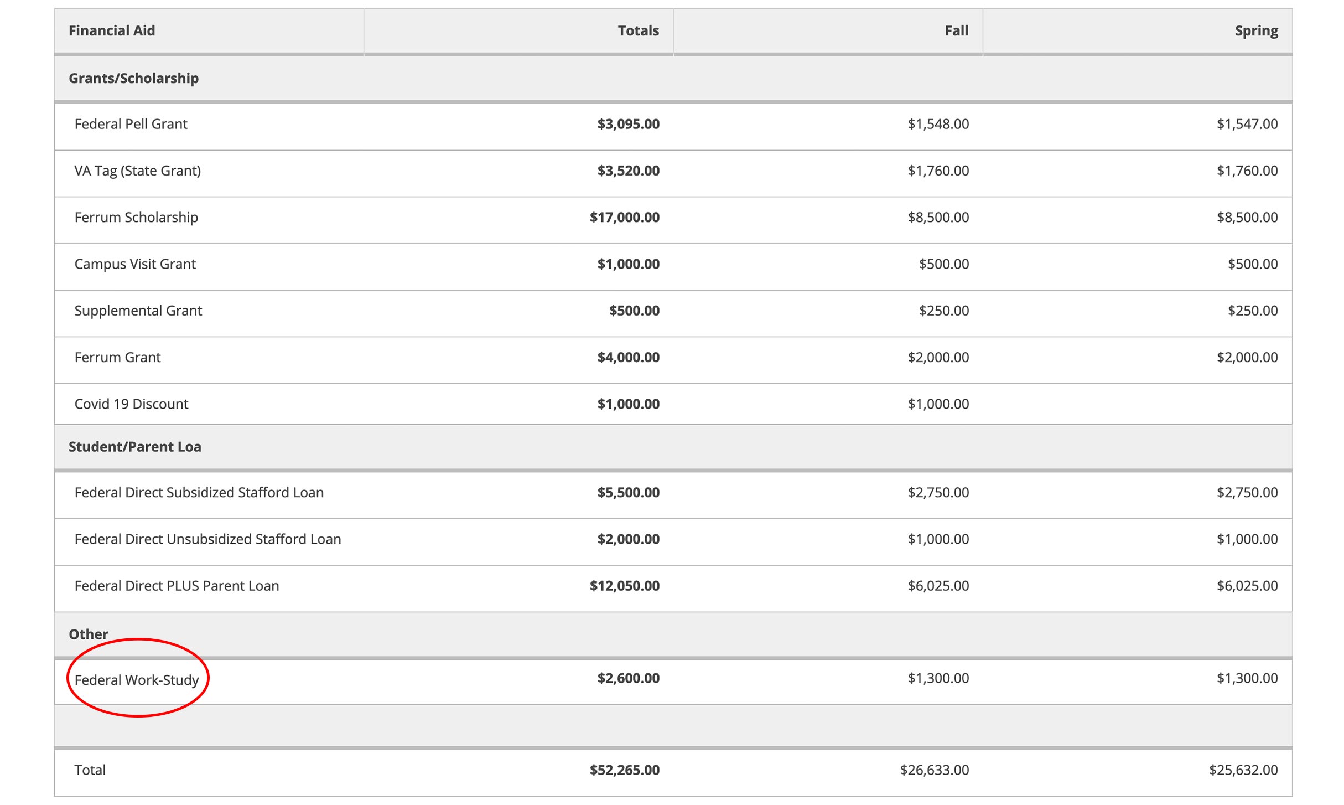The height and width of the screenshot is (805, 1344).
Task: Click the circled Federal Work-Study label
Action: click(x=137, y=680)
